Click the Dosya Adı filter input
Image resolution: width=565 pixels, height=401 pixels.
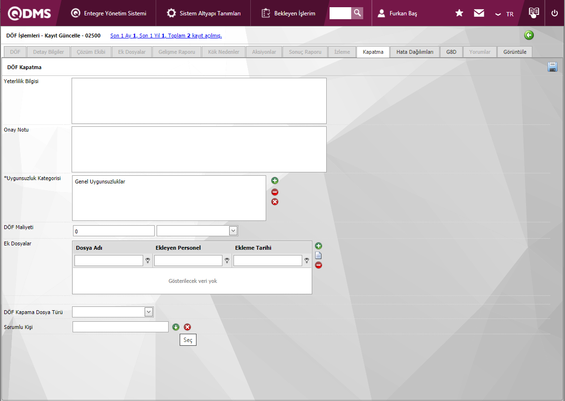[109, 260]
